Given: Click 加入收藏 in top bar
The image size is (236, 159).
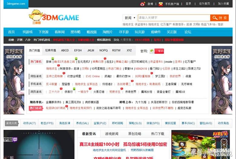Looking at the screenshot, I should tap(223, 4).
